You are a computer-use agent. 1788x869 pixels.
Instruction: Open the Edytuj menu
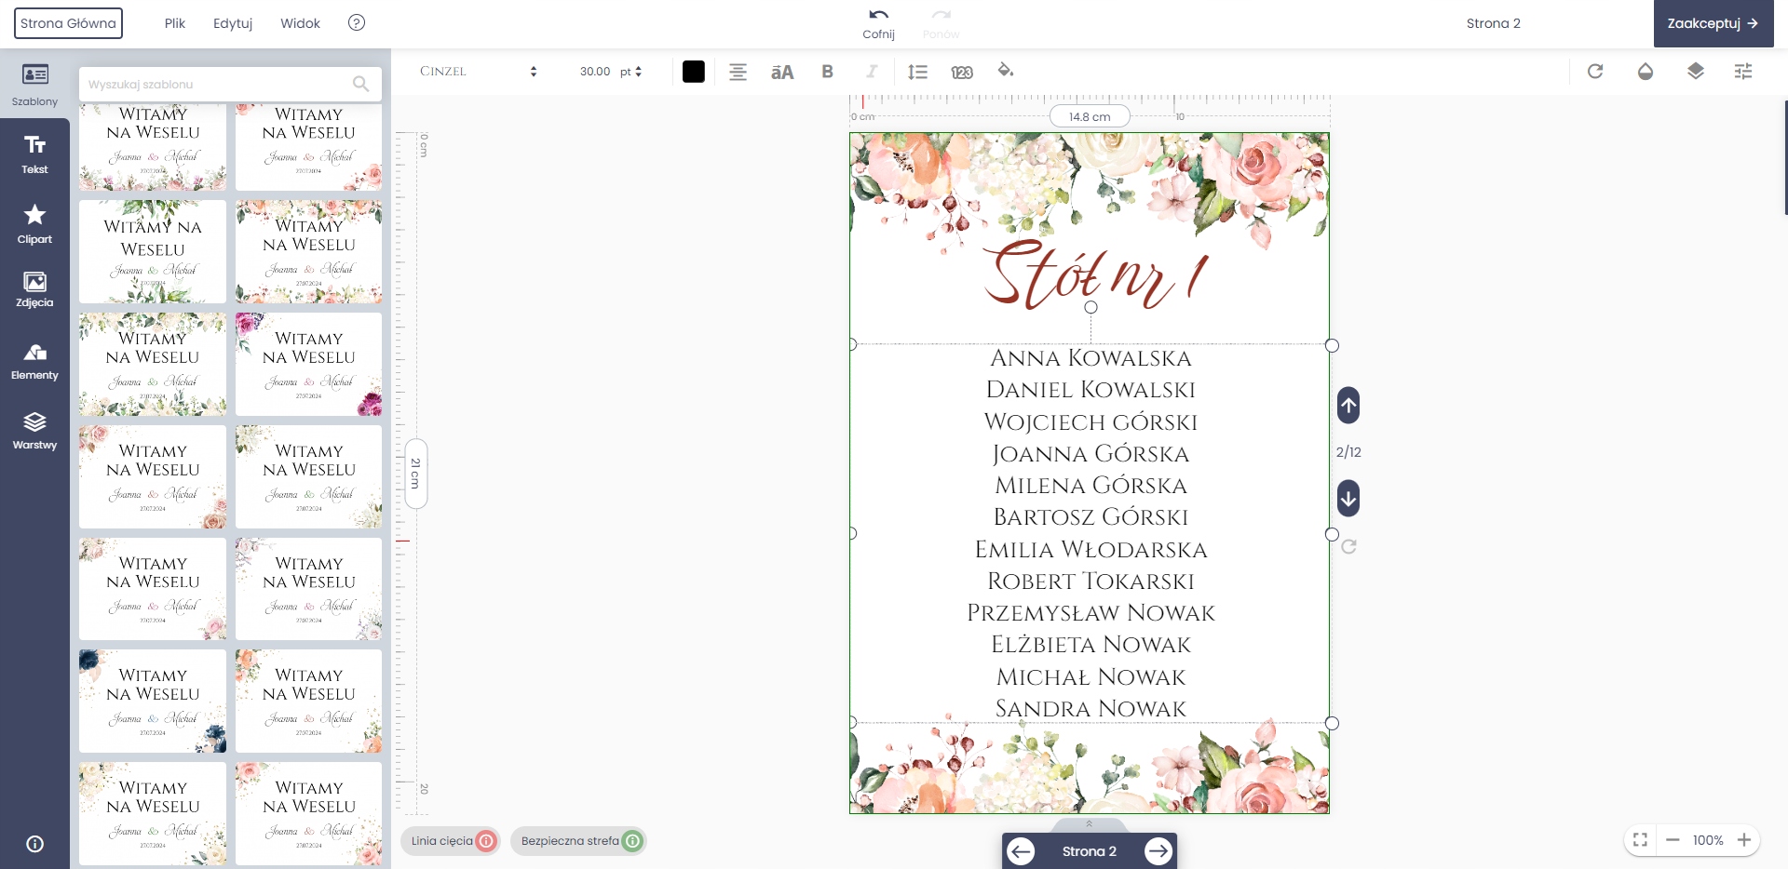click(x=233, y=23)
